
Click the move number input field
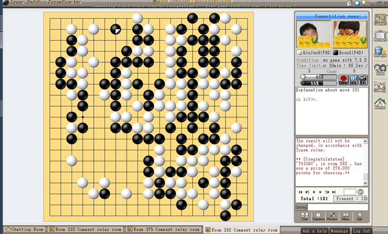point(350,192)
